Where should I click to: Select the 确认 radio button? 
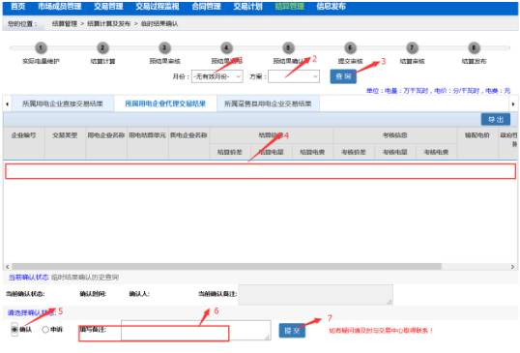coord(14,330)
